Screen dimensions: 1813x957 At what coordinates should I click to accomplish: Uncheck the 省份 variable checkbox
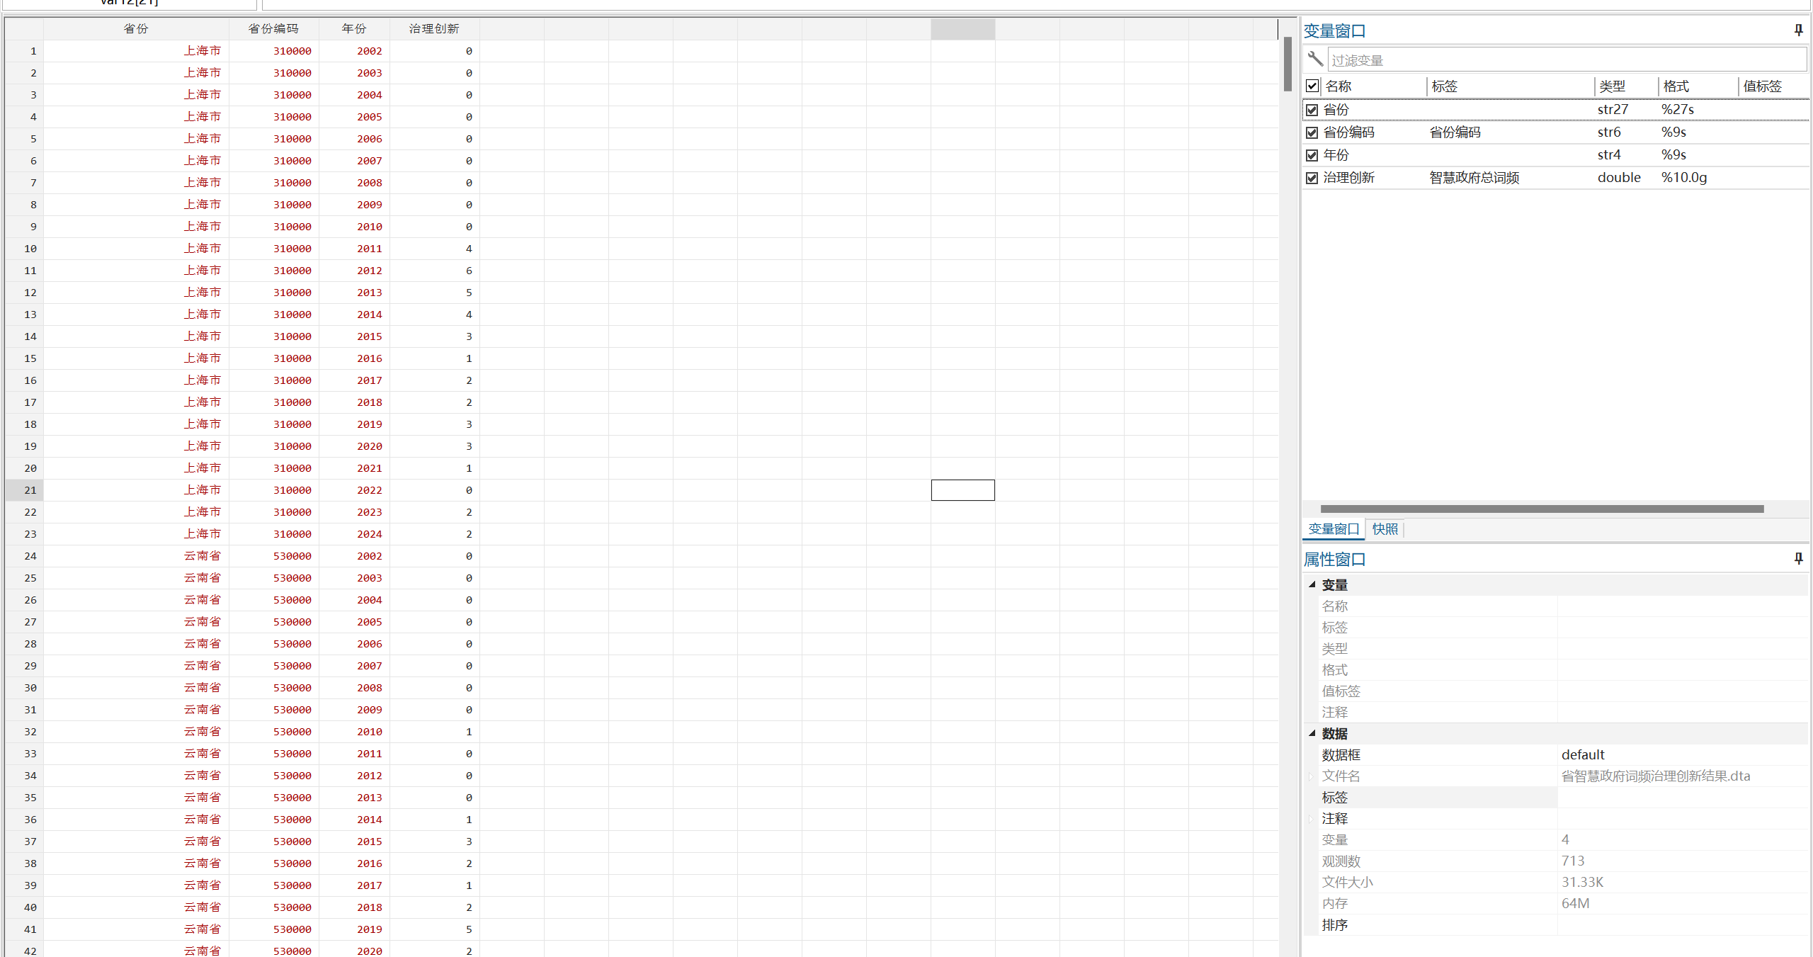tap(1312, 110)
